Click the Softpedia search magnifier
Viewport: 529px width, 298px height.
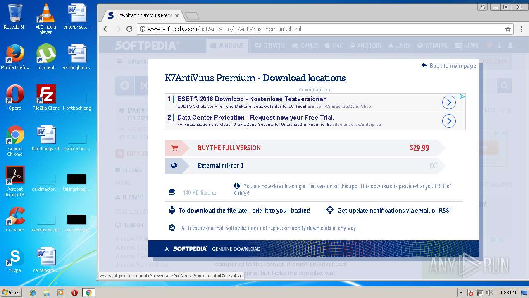[x=505, y=86]
